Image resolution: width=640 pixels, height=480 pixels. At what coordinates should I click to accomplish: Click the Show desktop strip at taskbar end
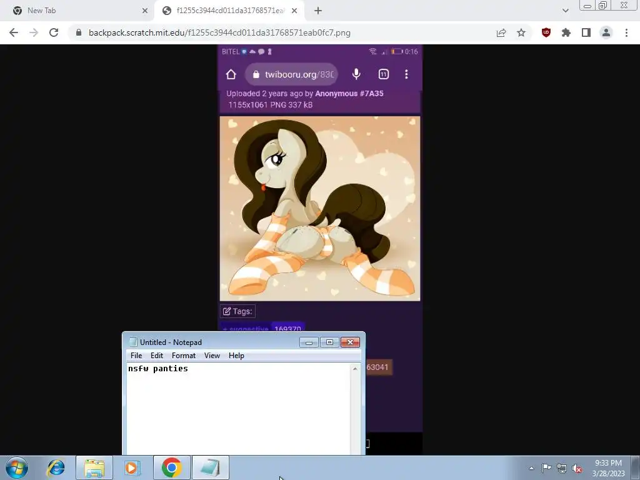tap(636, 467)
